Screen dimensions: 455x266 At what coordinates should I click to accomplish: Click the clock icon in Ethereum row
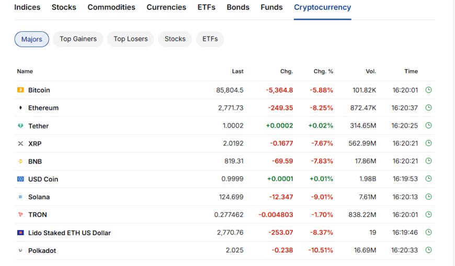pyautogui.click(x=429, y=108)
